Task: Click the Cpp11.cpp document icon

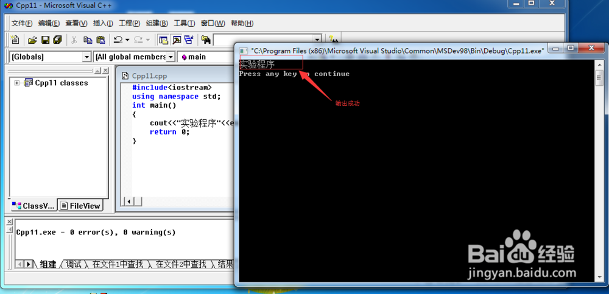Action: point(125,75)
